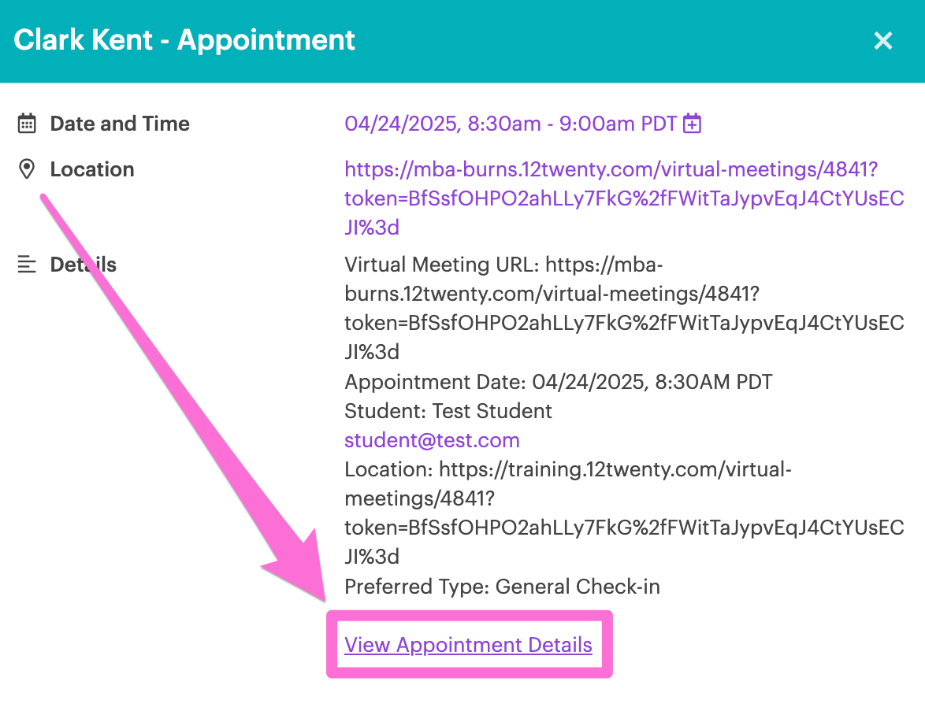Click the map pin icon beside Location
Viewport: 925px width, 726px height.
coord(27,169)
